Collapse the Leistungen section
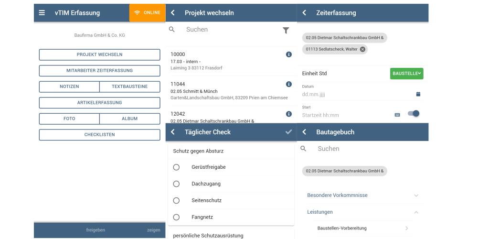Viewport: 489px width, 239px height. [x=363, y=212]
